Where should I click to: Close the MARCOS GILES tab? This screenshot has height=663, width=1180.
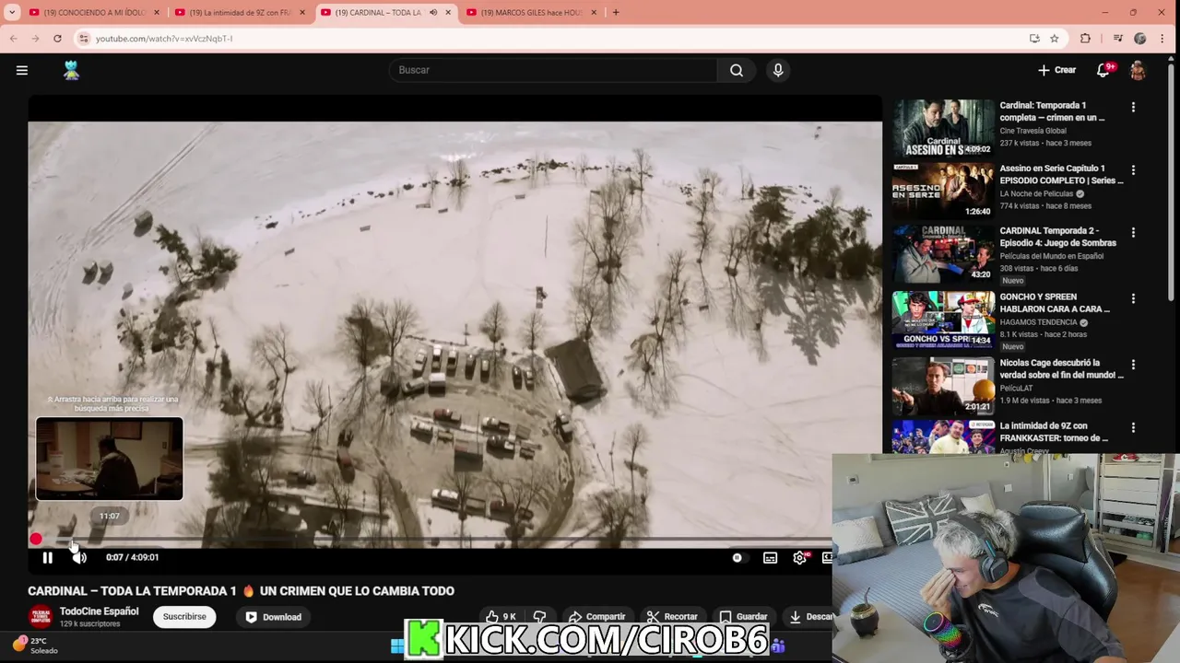click(594, 13)
